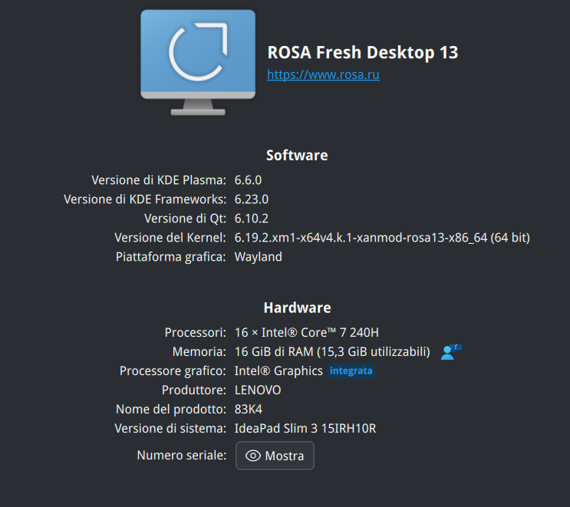Image resolution: width=570 pixels, height=507 pixels.
Task: Open the https://www.rosa.ru link
Action: point(323,74)
